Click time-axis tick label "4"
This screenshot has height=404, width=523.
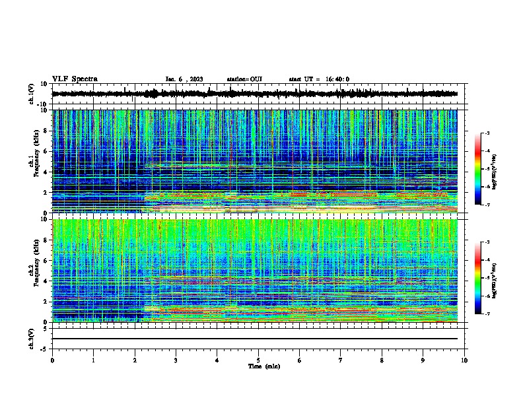coord(217,360)
